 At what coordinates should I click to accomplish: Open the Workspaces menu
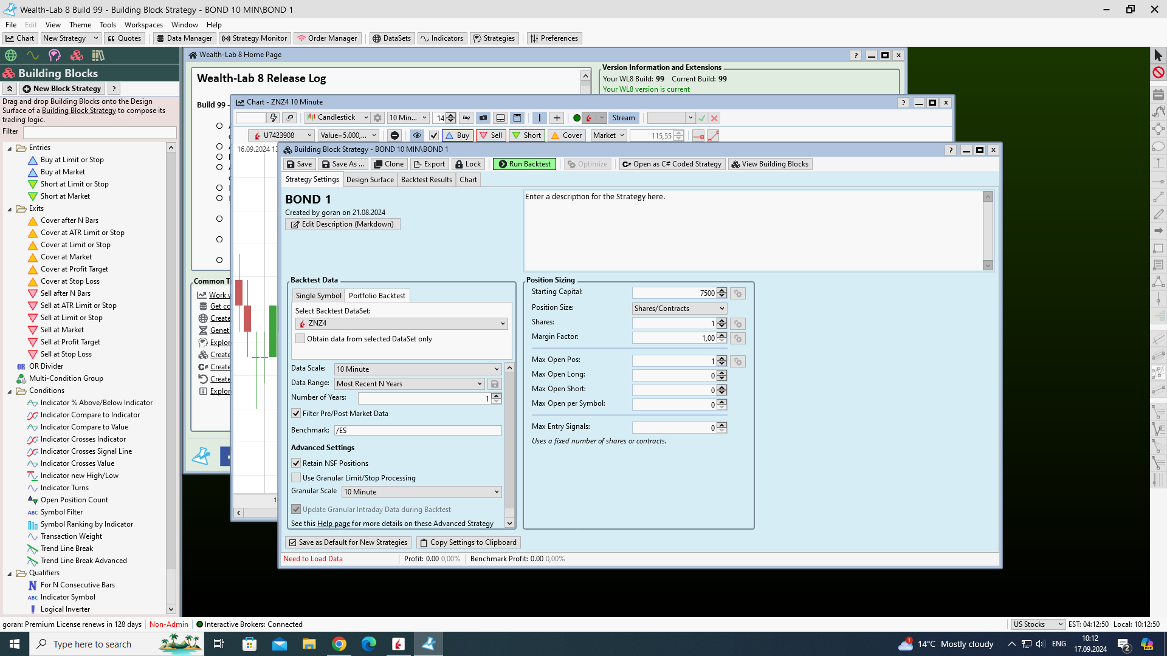[143, 25]
